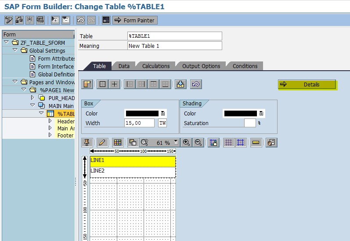Screen dimensions: 350x241
Task: Click the test form icon
Action: [40, 20]
